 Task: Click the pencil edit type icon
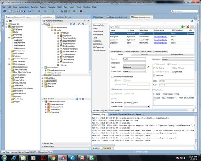pyautogui.click(x=148, y=67)
